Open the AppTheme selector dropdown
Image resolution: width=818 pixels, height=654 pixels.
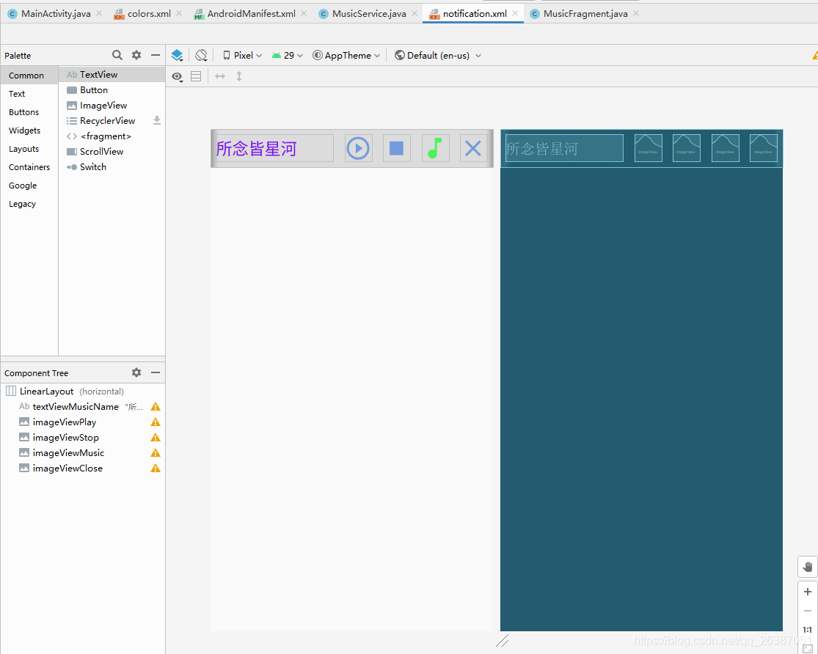346,55
